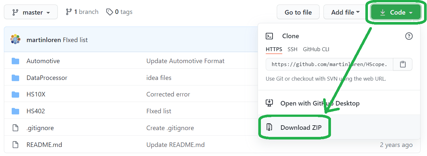
Task: Click the README.md file icon
Action: click(x=15, y=145)
